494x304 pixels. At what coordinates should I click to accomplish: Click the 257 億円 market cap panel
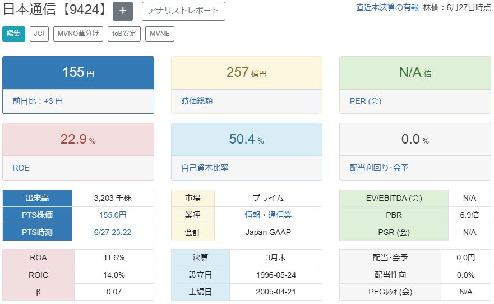247,72
